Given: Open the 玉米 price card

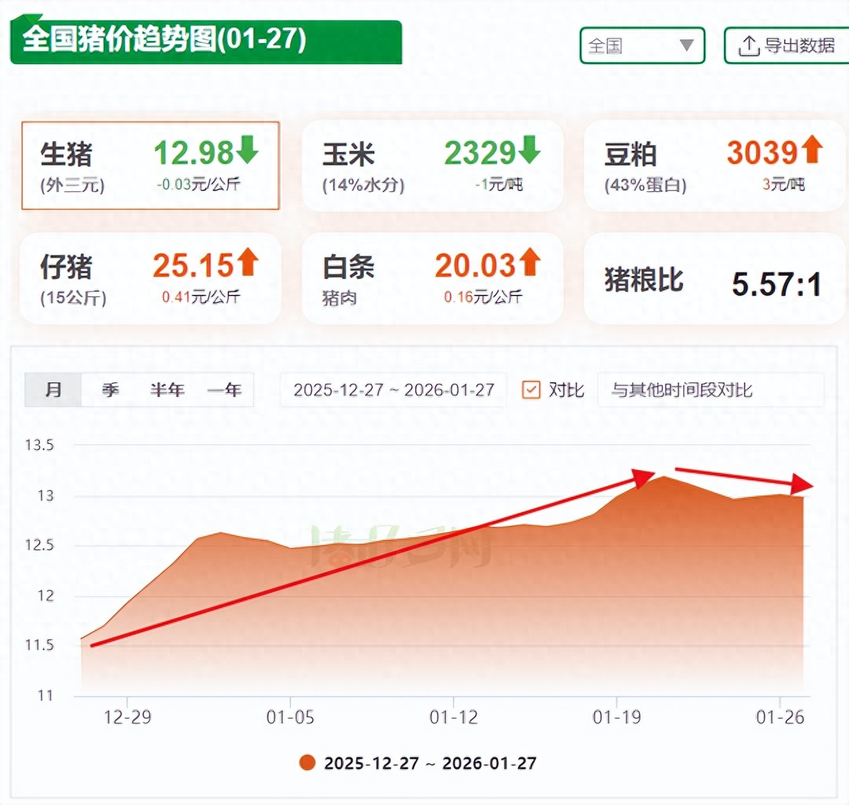Looking at the screenshot, I should point(432,166).
